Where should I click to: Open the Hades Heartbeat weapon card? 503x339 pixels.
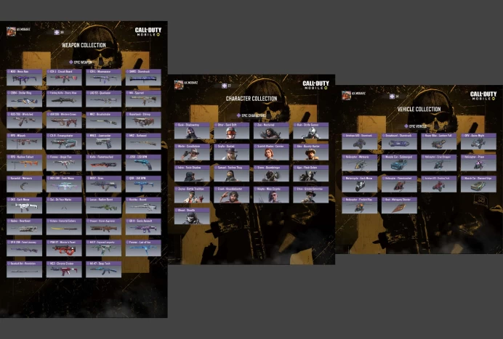24,227
